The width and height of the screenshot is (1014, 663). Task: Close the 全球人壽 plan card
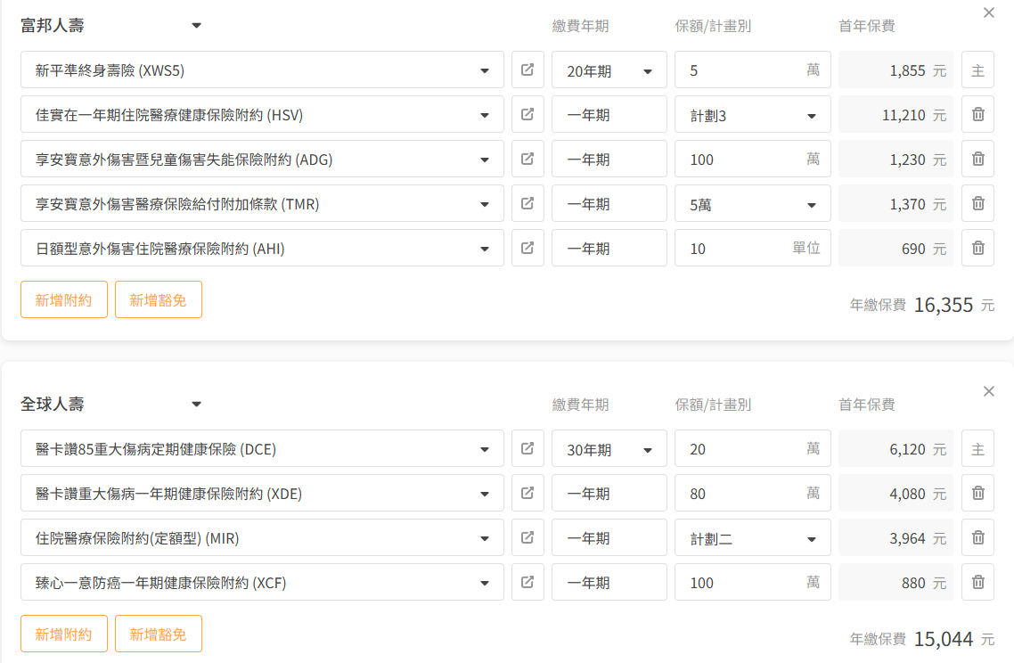click(x=988, y=391)
